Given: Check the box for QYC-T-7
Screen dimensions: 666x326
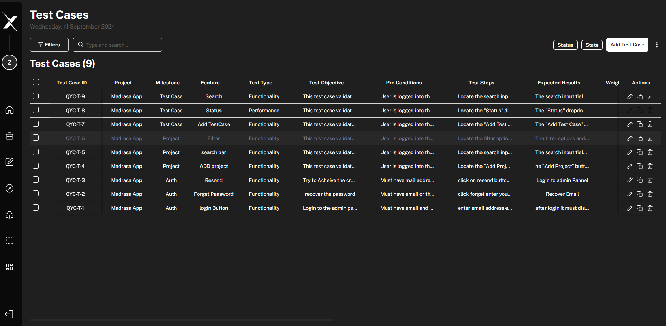Looking at the screenshot, I should 36,124.
